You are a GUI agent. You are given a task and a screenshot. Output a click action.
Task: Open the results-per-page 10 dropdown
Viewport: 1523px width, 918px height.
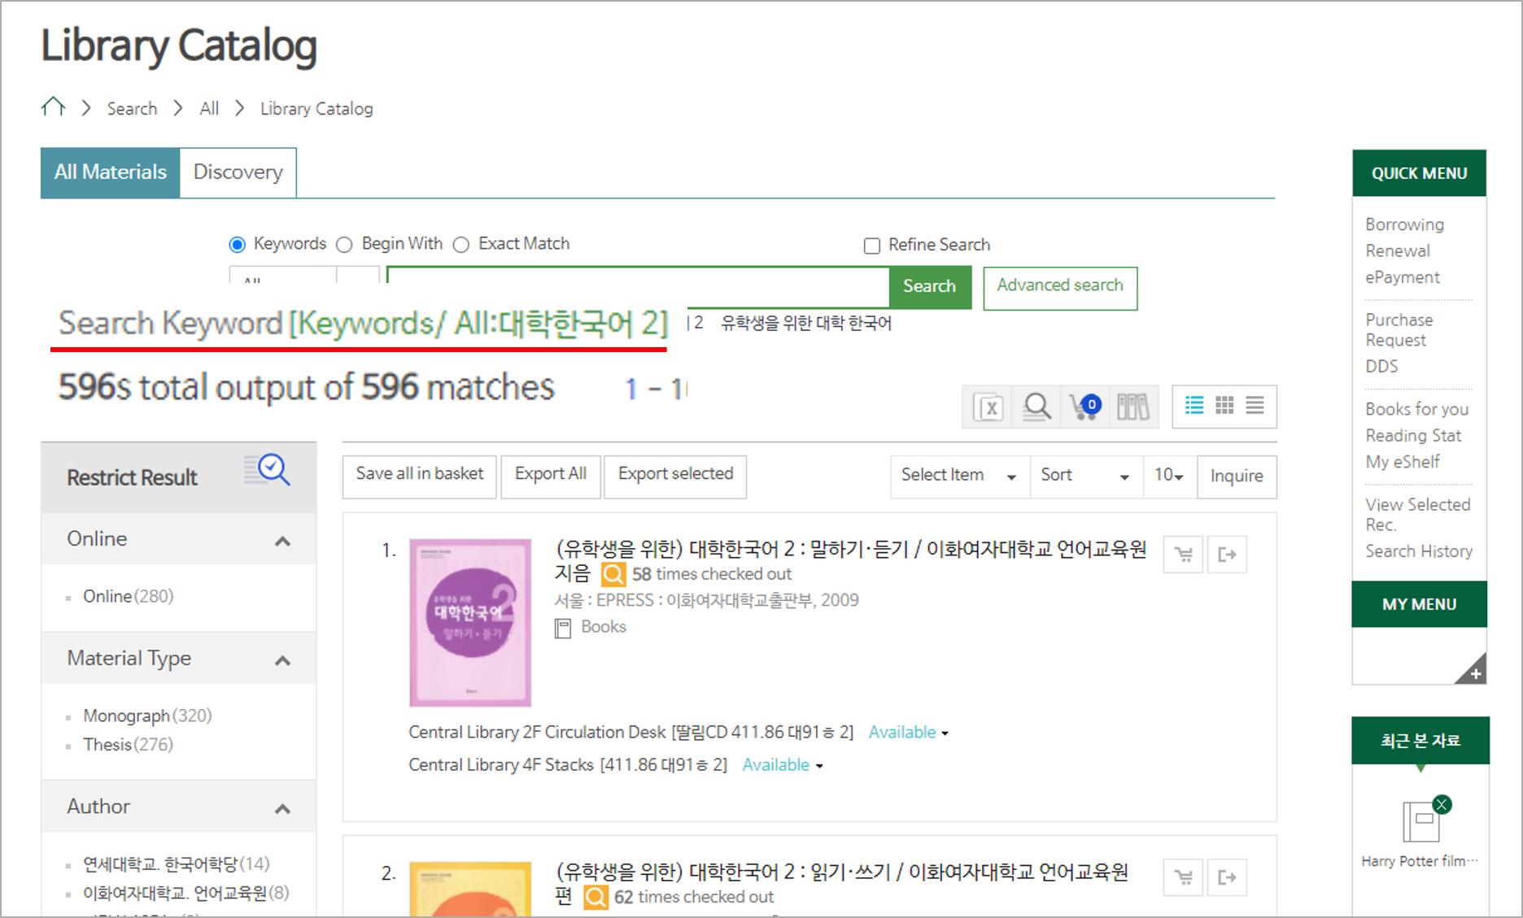point(1170,476)
